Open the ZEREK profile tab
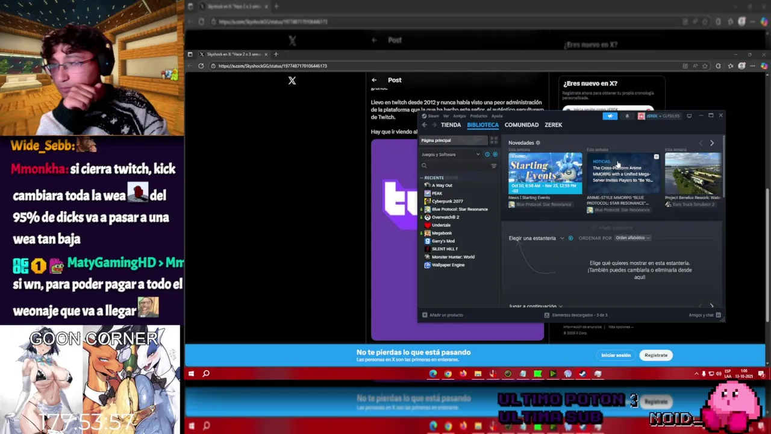 pos(553,125)
